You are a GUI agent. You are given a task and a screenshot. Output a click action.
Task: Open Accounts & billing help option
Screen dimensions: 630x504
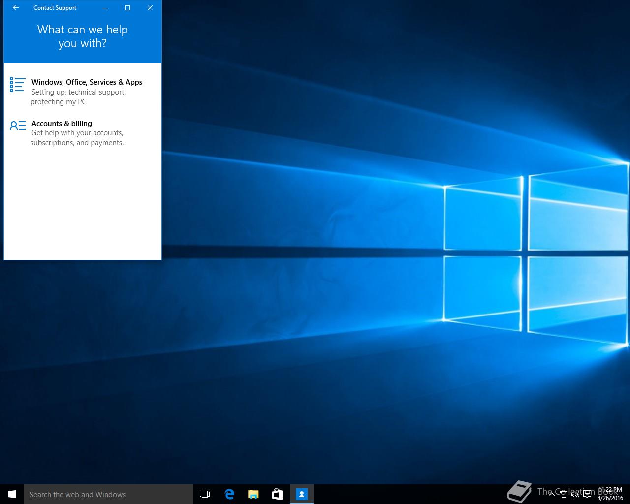[83, 133]
